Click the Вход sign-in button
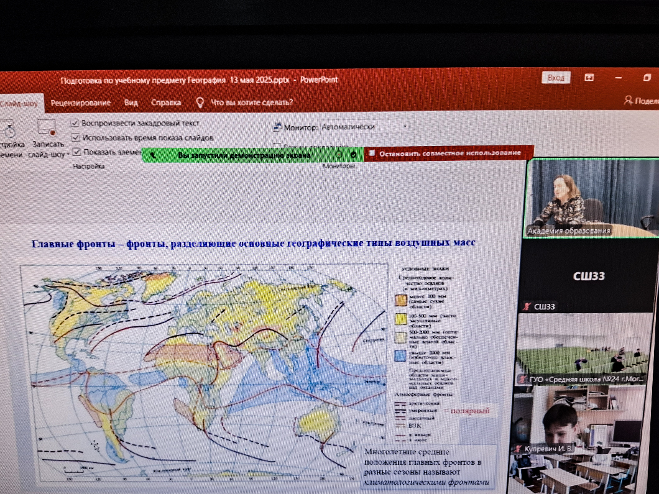The height and width of the screenshot is (494, 659). [x=556, y=78]
